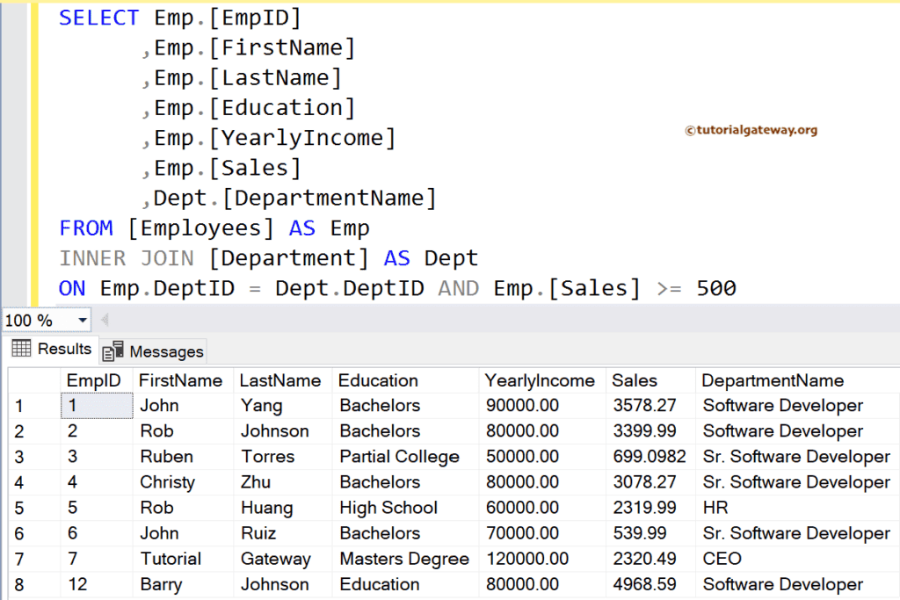The width and height of the screenshot is (900, 600).
Task: Click the EmpID cell with value 1
Action: click(x=95, y=405)
